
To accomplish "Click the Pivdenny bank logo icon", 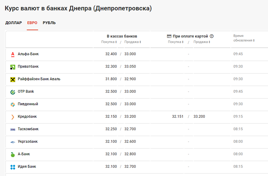I will click(13, 104).
